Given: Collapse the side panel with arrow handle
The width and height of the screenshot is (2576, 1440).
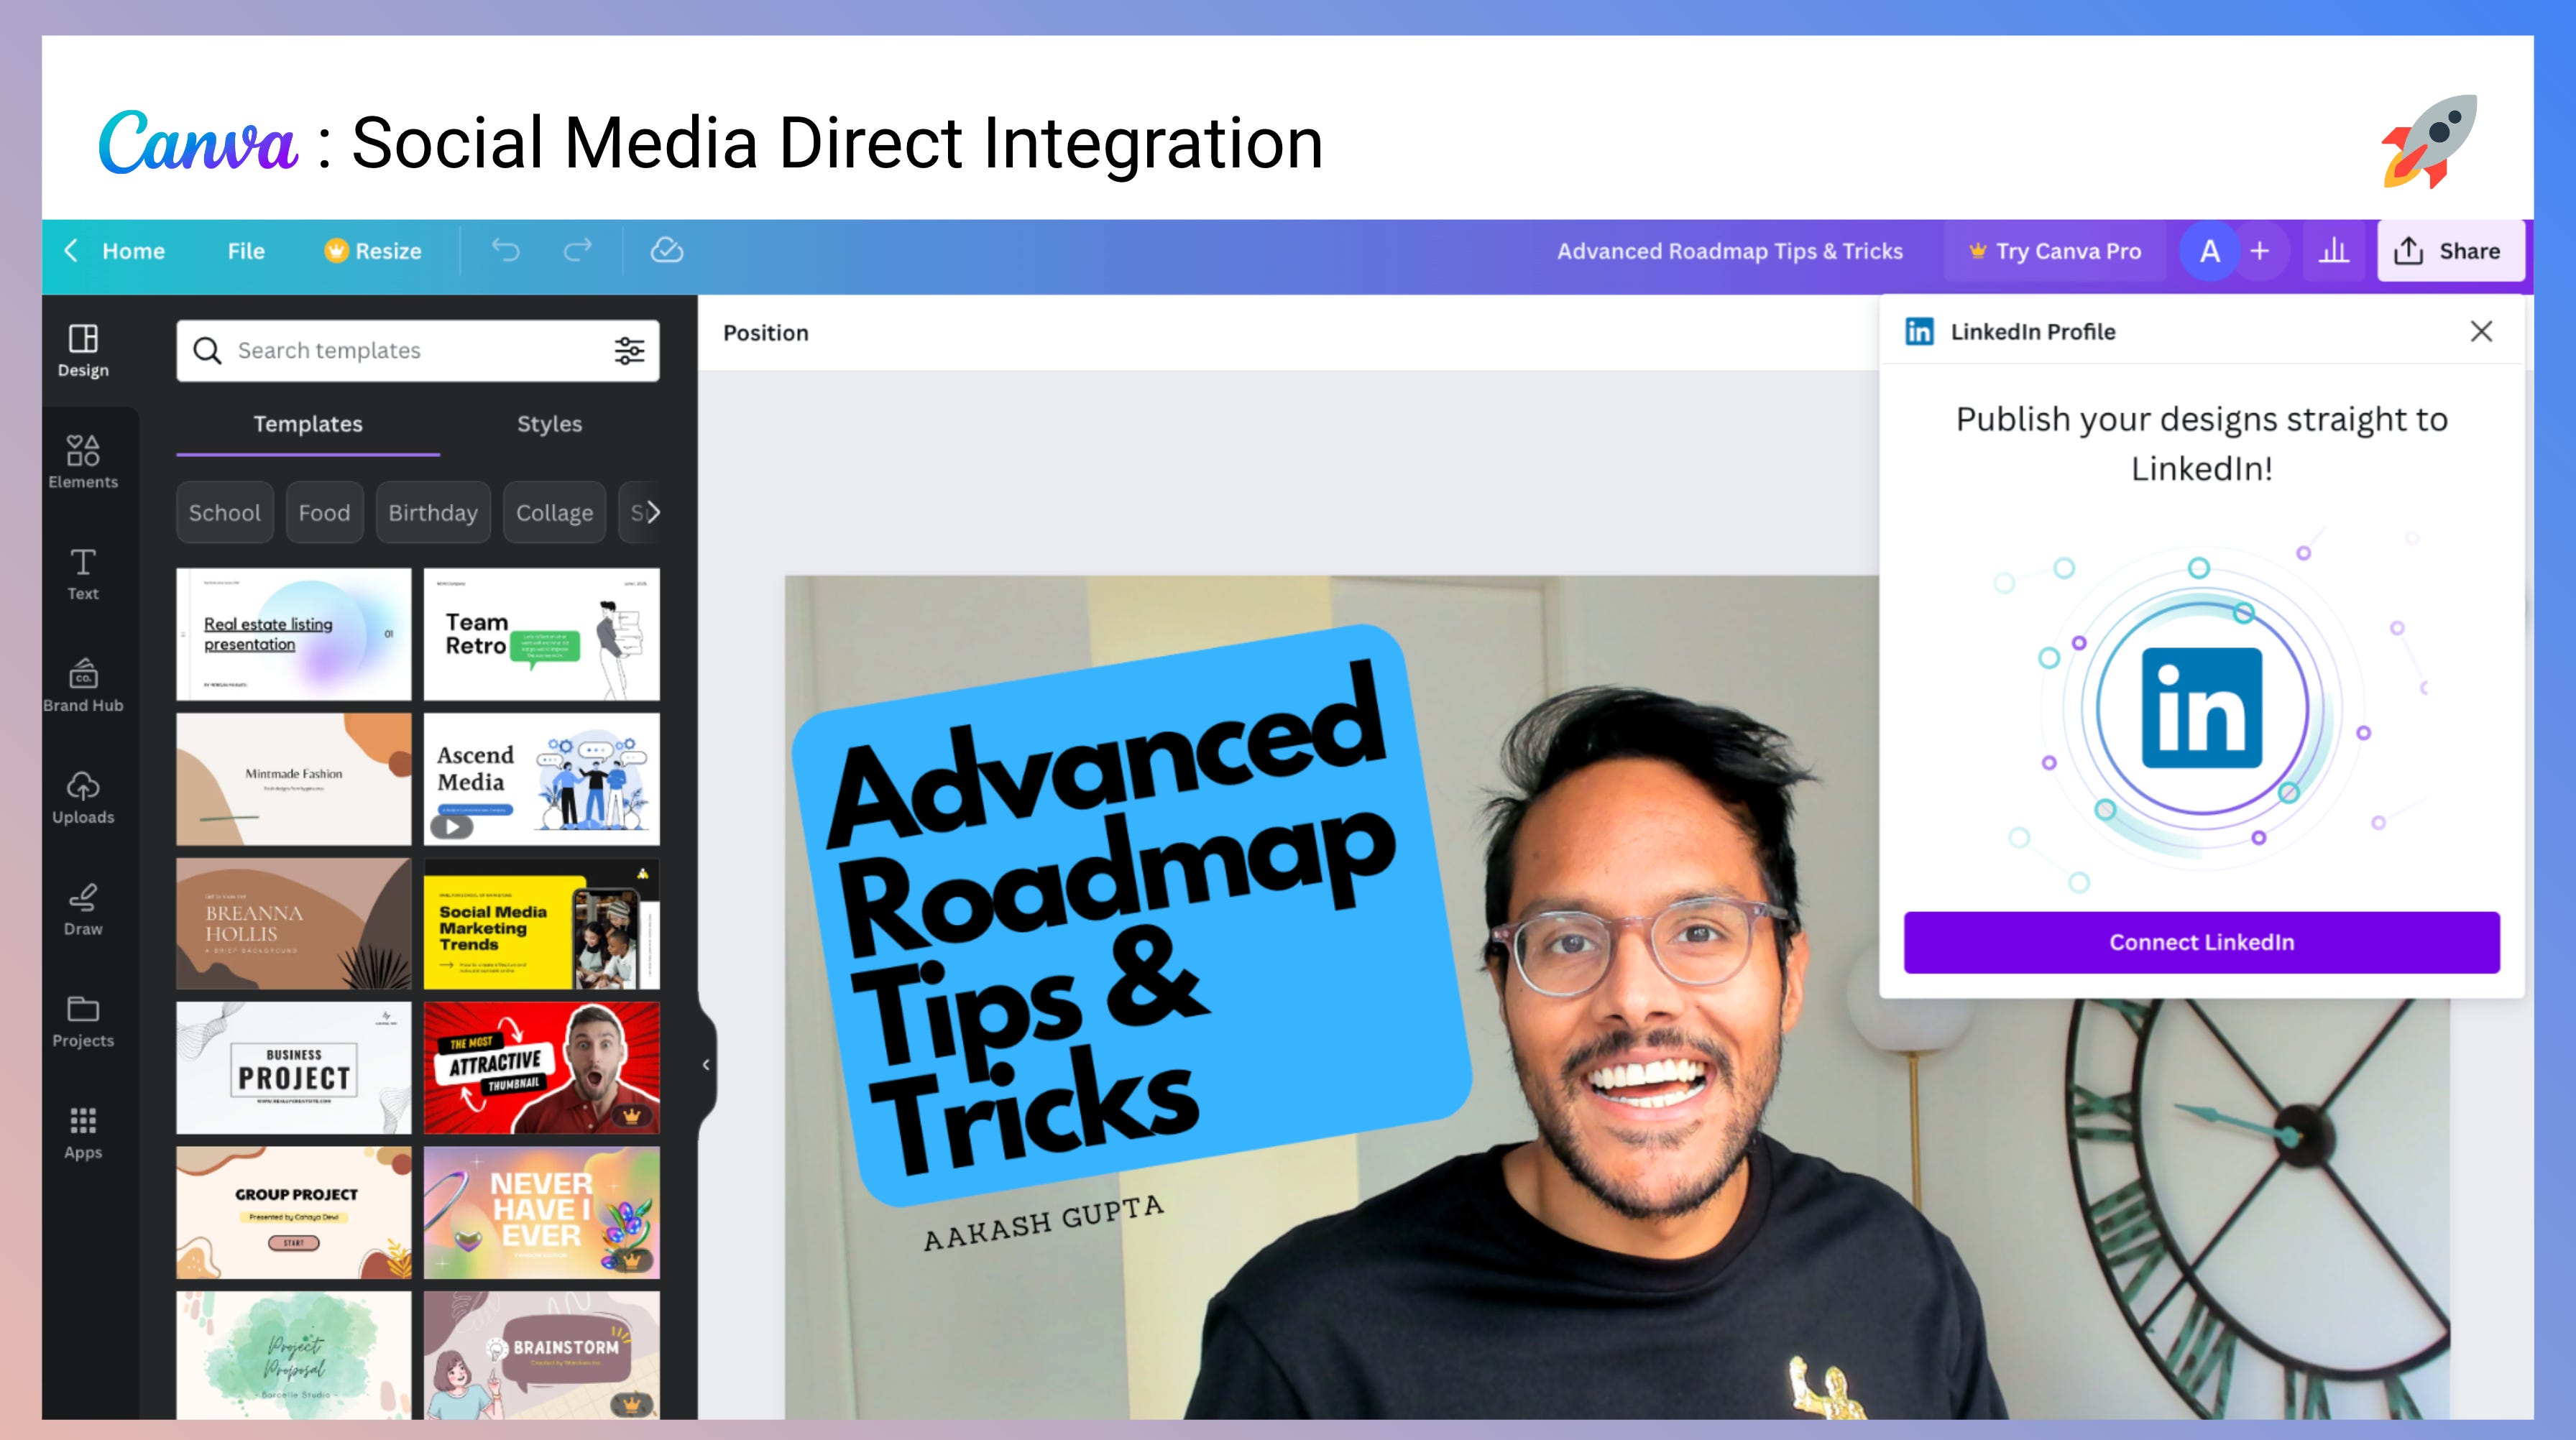Looking at the screenshot, I should [x=706, y=1065].
